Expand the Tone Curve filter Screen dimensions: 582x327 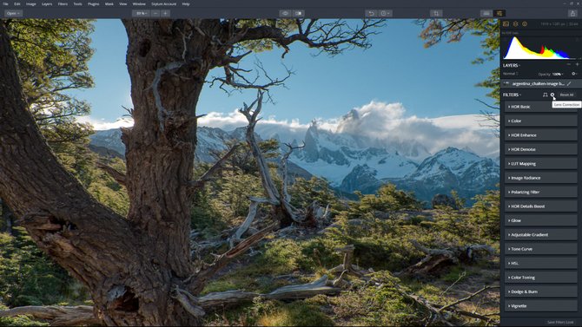click(x=541, y=249)
